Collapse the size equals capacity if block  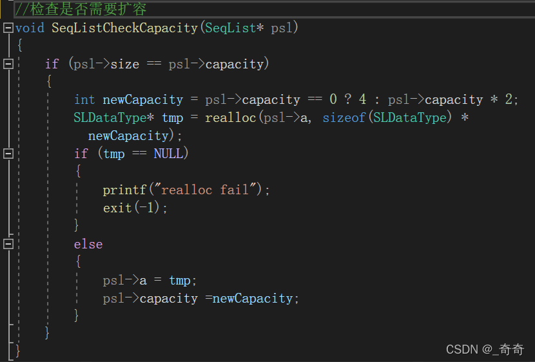8,64
